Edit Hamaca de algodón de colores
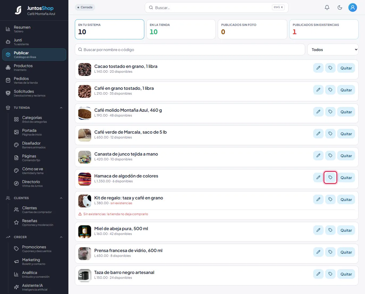This screenshot has width=365, height=294. tap(318, 177)
